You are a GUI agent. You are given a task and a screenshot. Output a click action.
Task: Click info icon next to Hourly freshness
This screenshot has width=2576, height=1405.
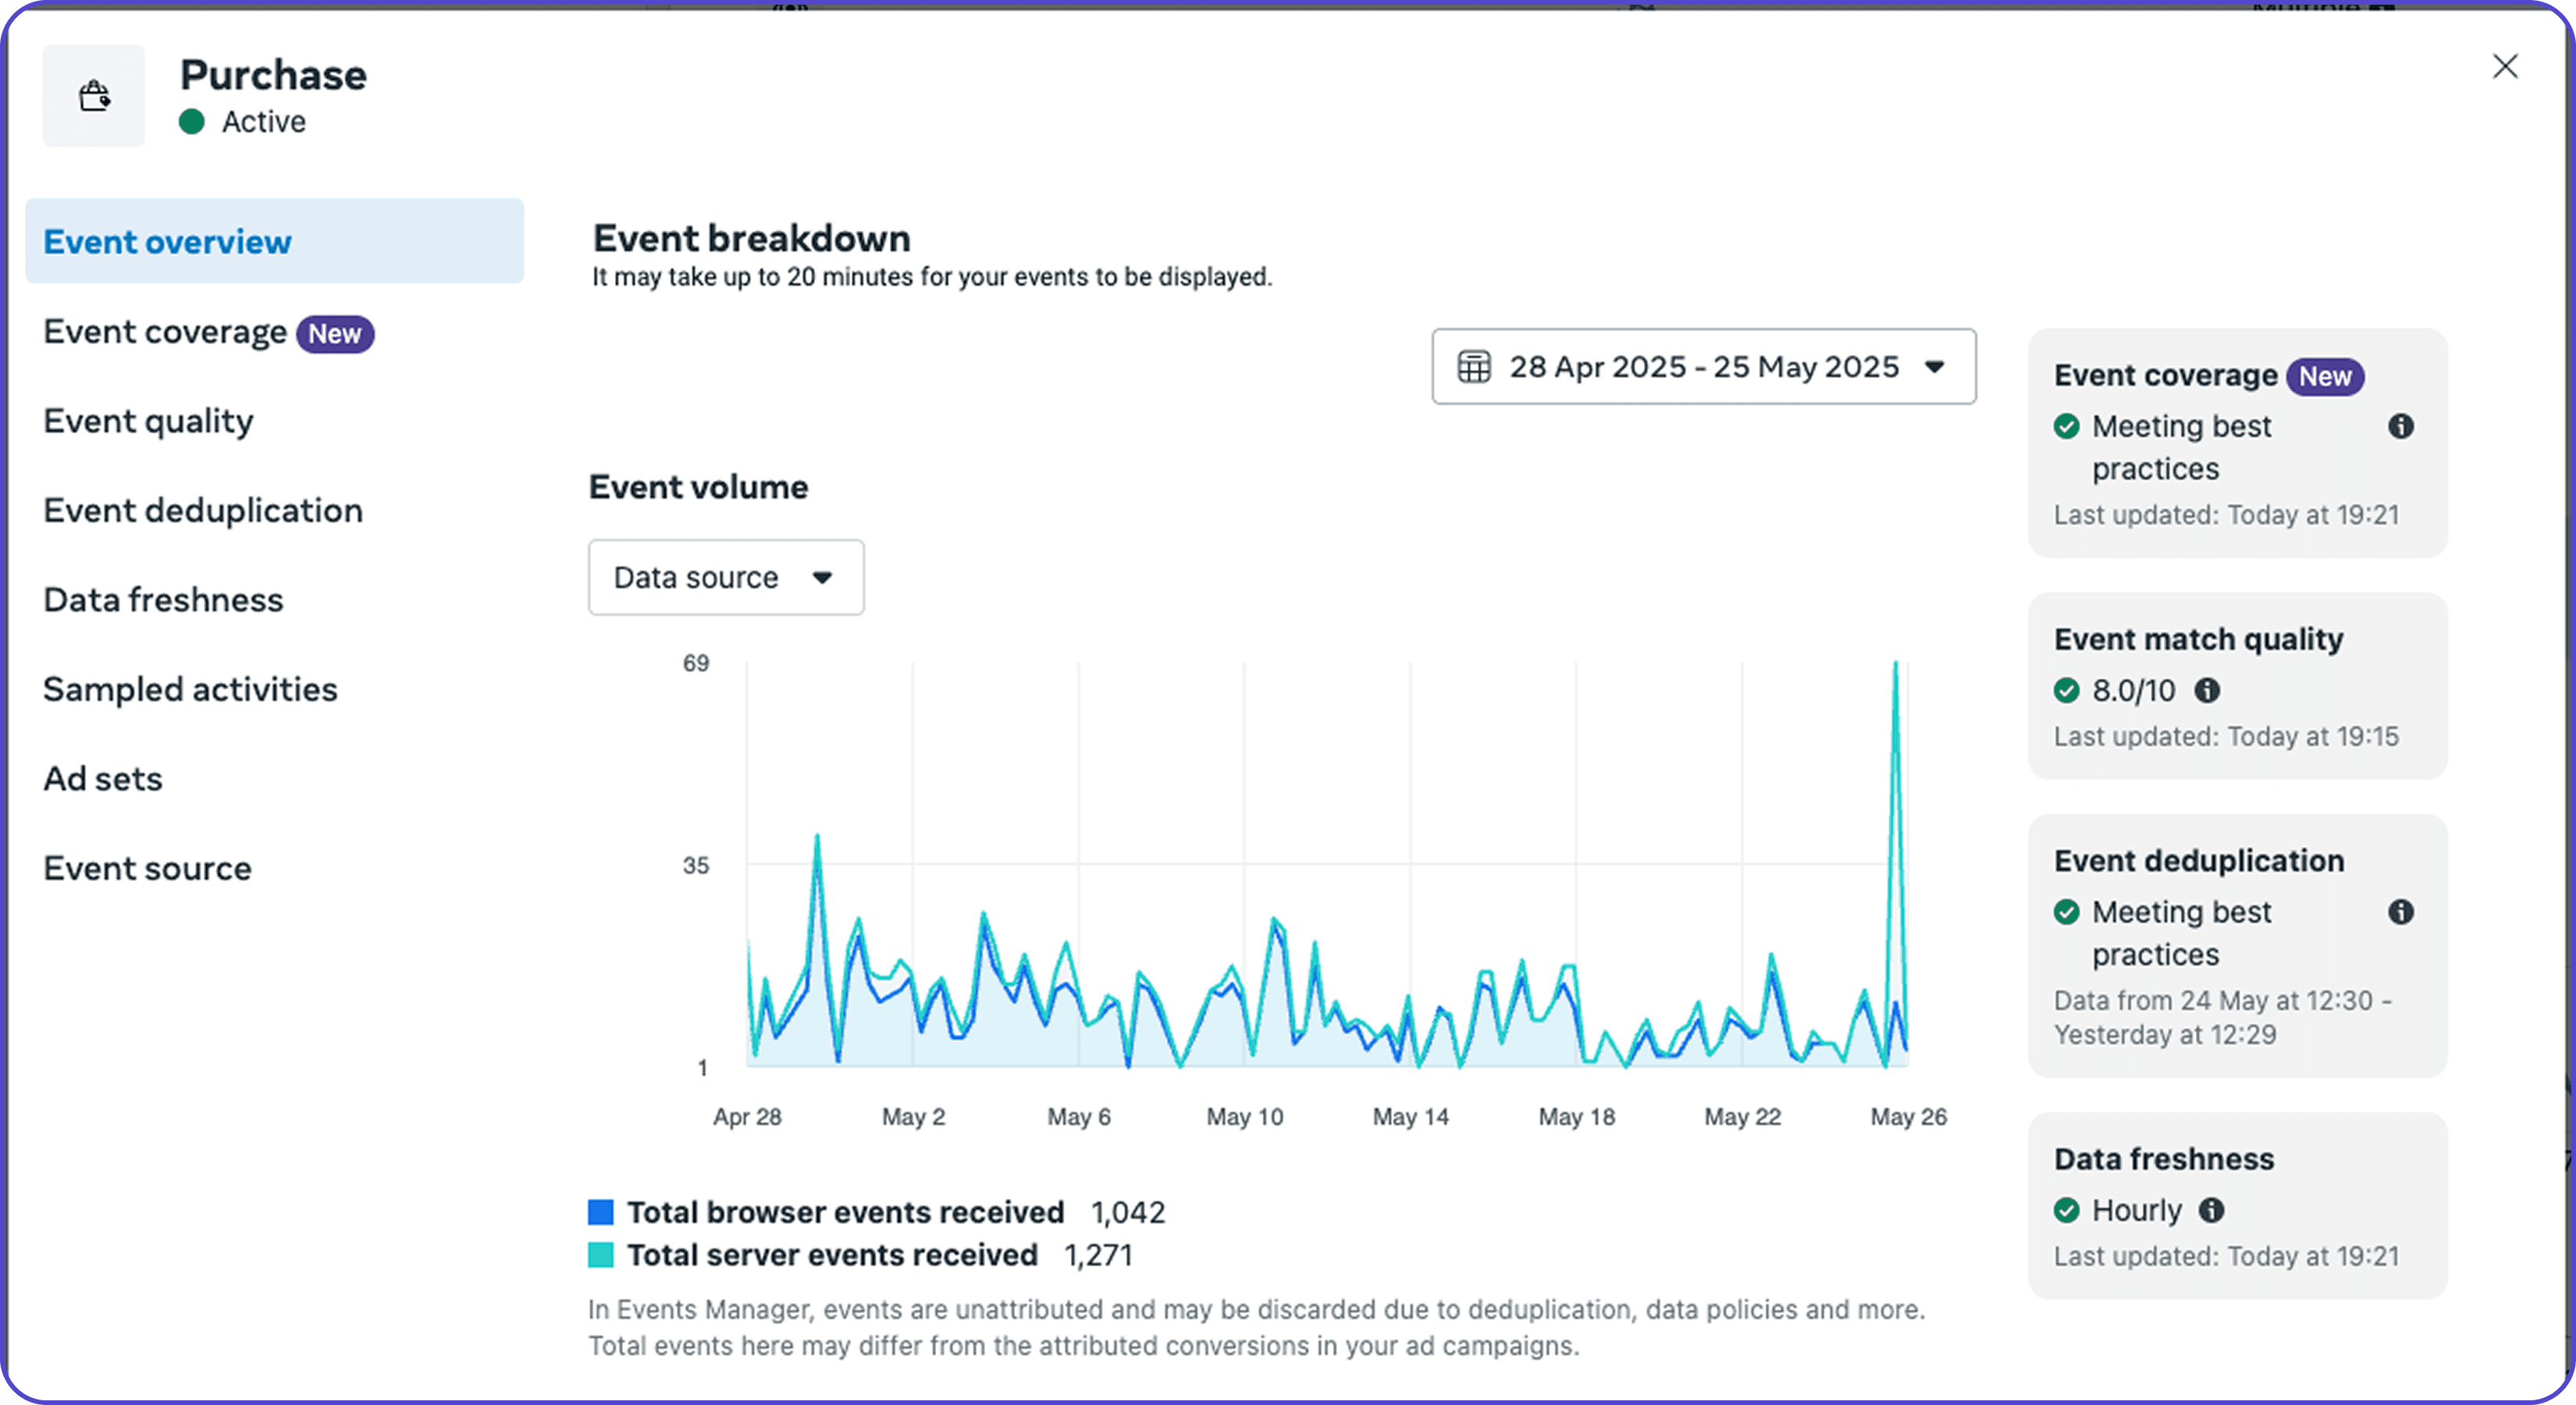2211,1211
